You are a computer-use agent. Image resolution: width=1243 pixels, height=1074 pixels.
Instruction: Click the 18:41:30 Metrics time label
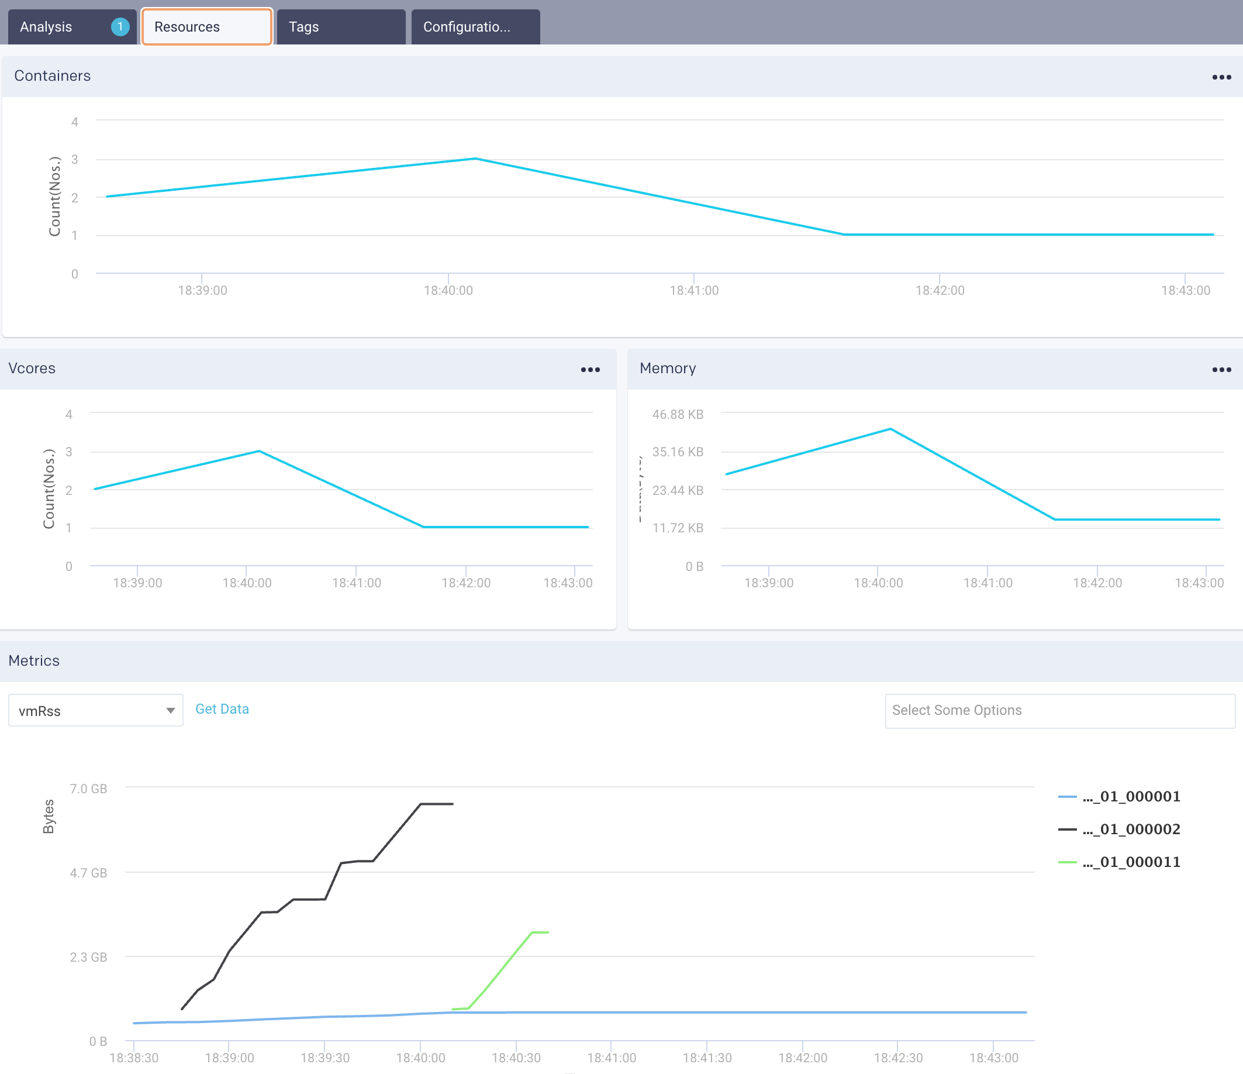[707, 1058]
